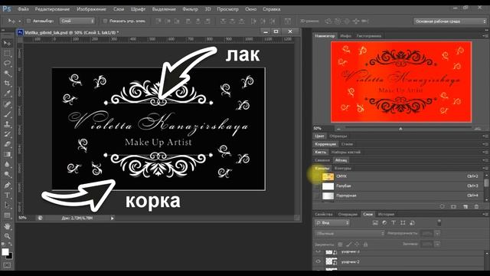The height and width of the screenshot is (276, 490).
Task: Toggle Quick Mask mode
Action: (x=7, y=265)
